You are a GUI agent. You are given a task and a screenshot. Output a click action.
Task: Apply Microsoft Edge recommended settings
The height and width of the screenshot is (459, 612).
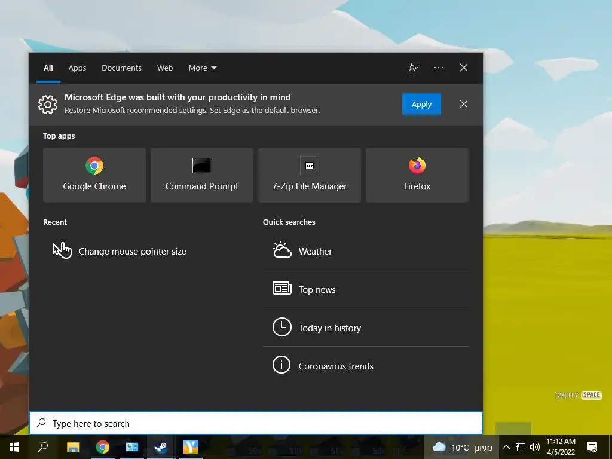421,104
